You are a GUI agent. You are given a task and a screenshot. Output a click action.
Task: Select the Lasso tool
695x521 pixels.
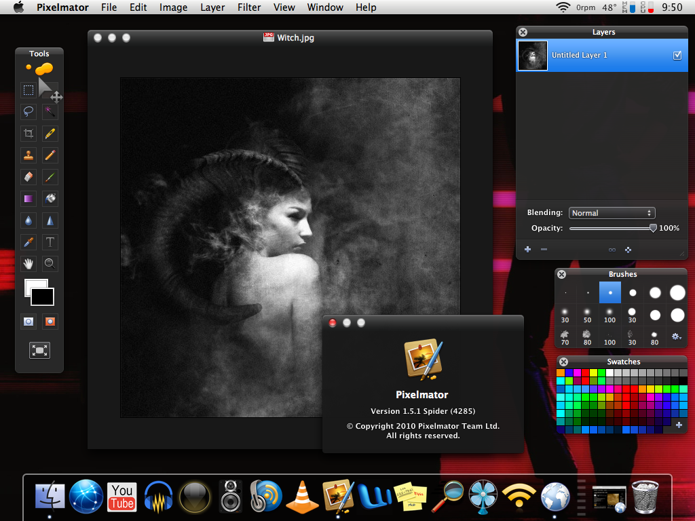pos(29,111)
